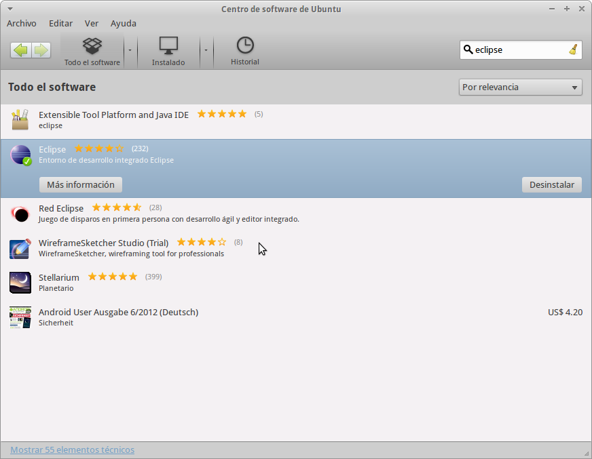Open the Ayuda menu
The width and height of the screenshot is (592, 459).
pyautogui.click(x=123, y=23)
